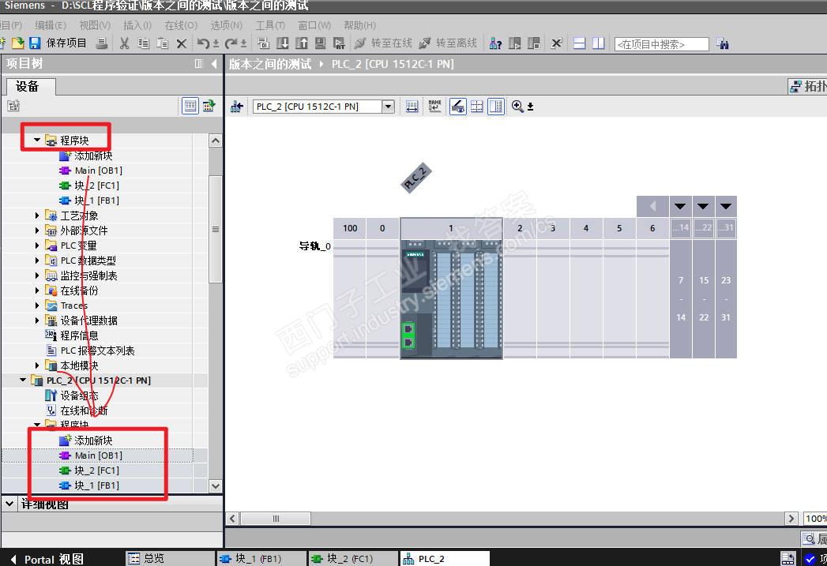Open the zoom level dropdown arrow
827x566 pixels.
pos(531,107)
